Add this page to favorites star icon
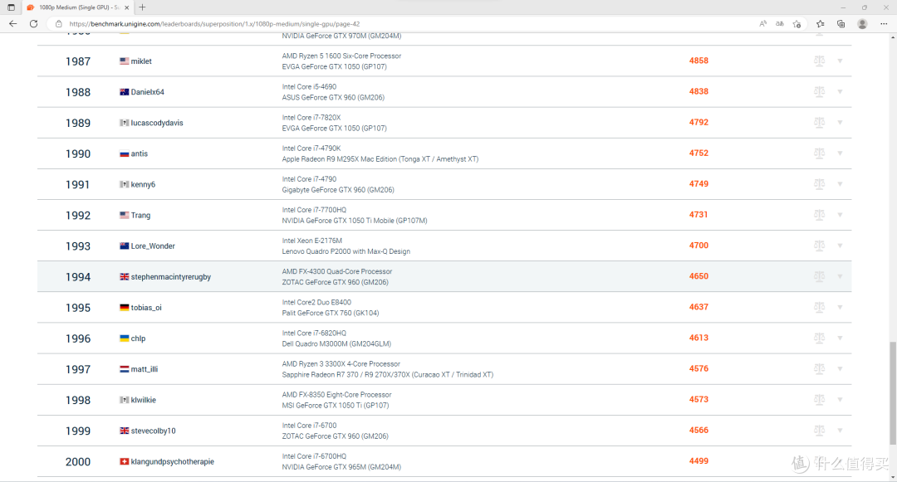Screen dimensions: 897x482 (797, 24)
